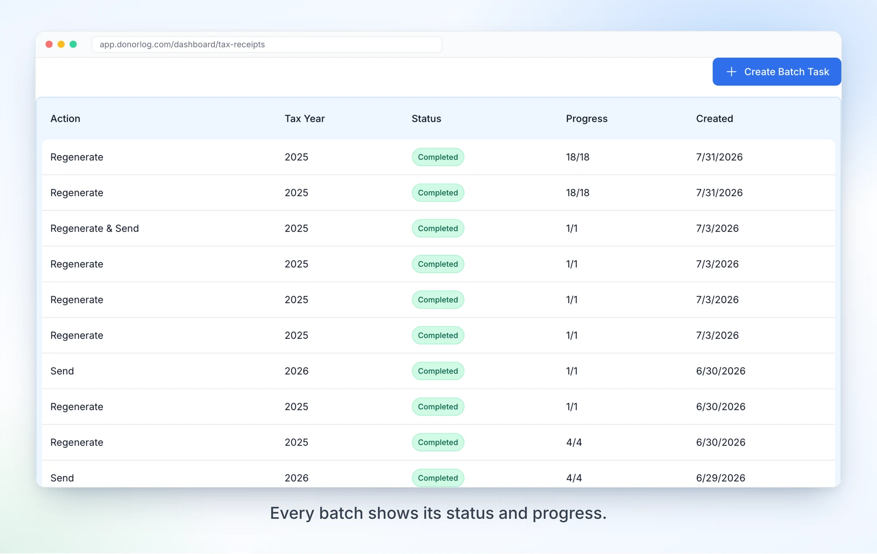The width and height of the screenshot is (877, 554).
Task: Click 1/1 progress in Regenerate & Send row
Action: click(x=572, y=229)
